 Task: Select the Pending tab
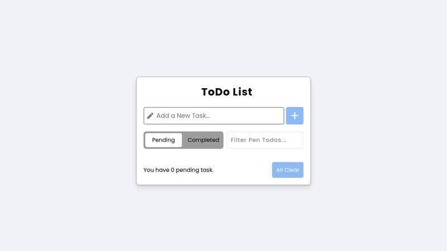[x=163, y=140]
